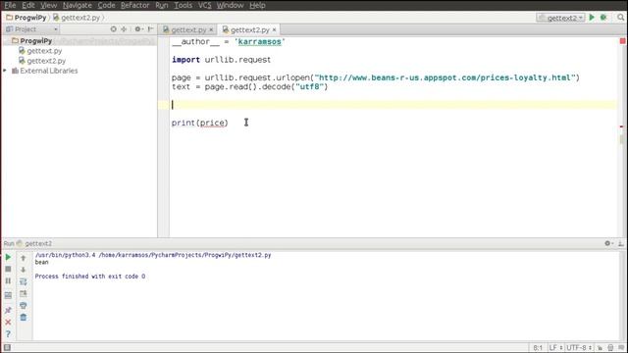The image size is (628, 353).
Task: Click the red error stripe mark on editor scrollbar
Action: click(621, 126)
